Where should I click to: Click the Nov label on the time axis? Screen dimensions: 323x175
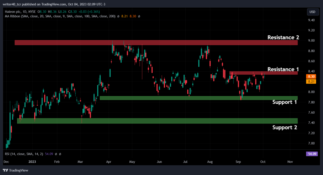pos(290,162)
